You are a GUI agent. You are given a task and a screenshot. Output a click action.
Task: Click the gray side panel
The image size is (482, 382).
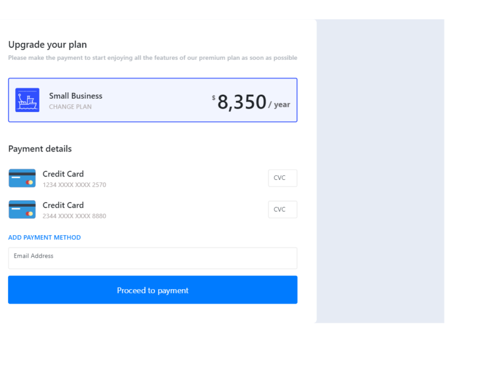[x=380, y=171]
